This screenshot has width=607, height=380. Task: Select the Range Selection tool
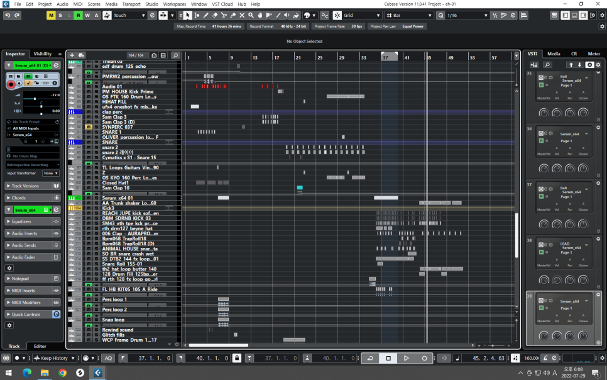[x=197, y=16]
